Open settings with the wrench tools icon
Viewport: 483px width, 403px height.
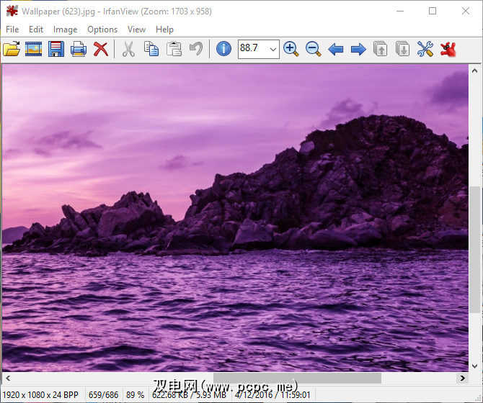click(425, 49)
